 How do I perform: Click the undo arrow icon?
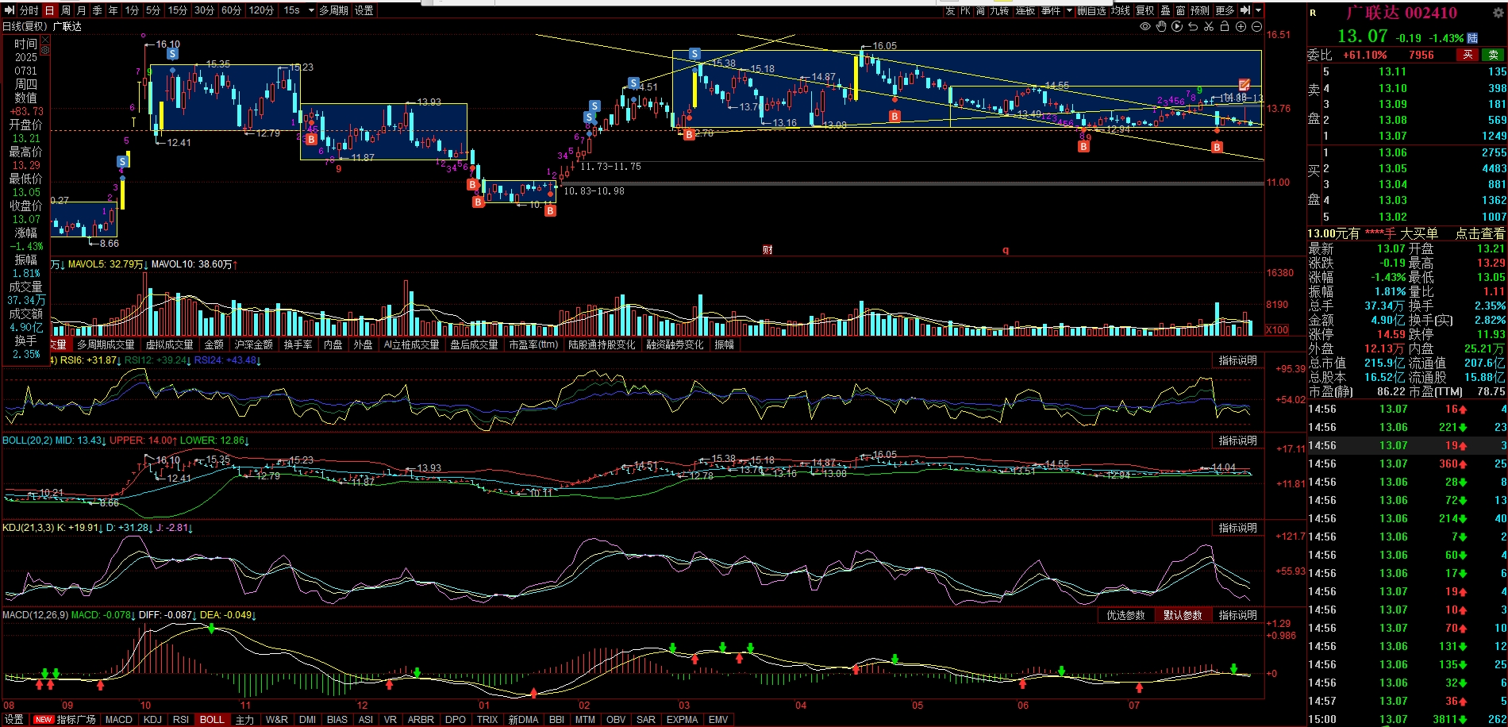(x=1193, y=26)
